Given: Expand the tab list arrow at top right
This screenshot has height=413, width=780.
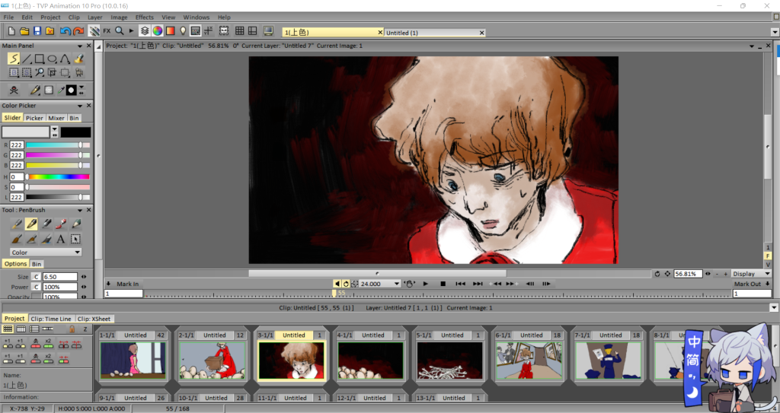Looking at the screenshot, I should 775,32.
